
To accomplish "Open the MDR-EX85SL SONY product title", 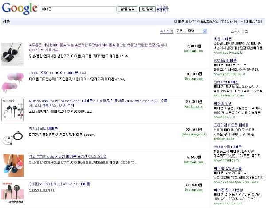I will [98, 103].
